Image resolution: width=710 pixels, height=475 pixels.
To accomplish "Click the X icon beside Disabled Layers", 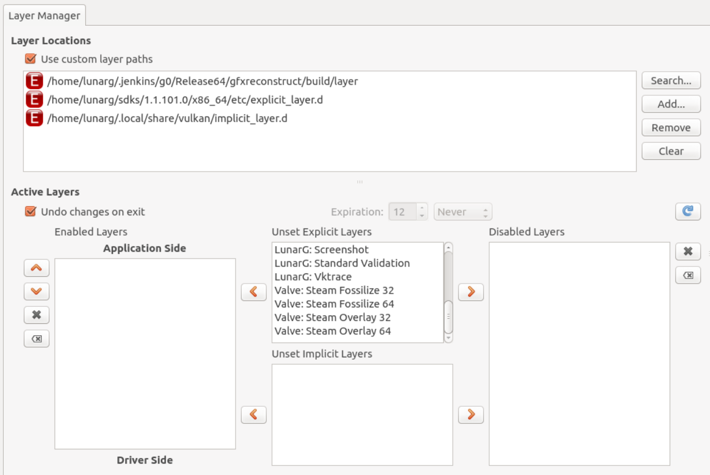I will click(688, 250).
